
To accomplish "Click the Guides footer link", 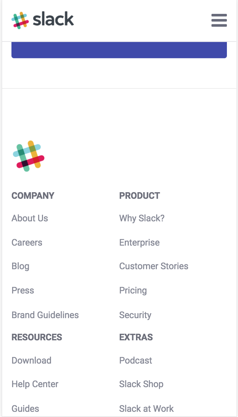I will point(25,408).
